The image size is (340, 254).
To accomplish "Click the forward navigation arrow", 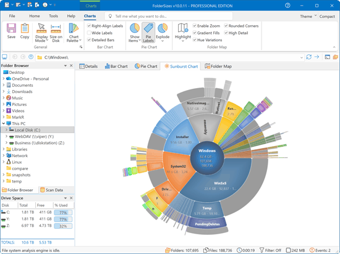I will [x=23, y=57].
